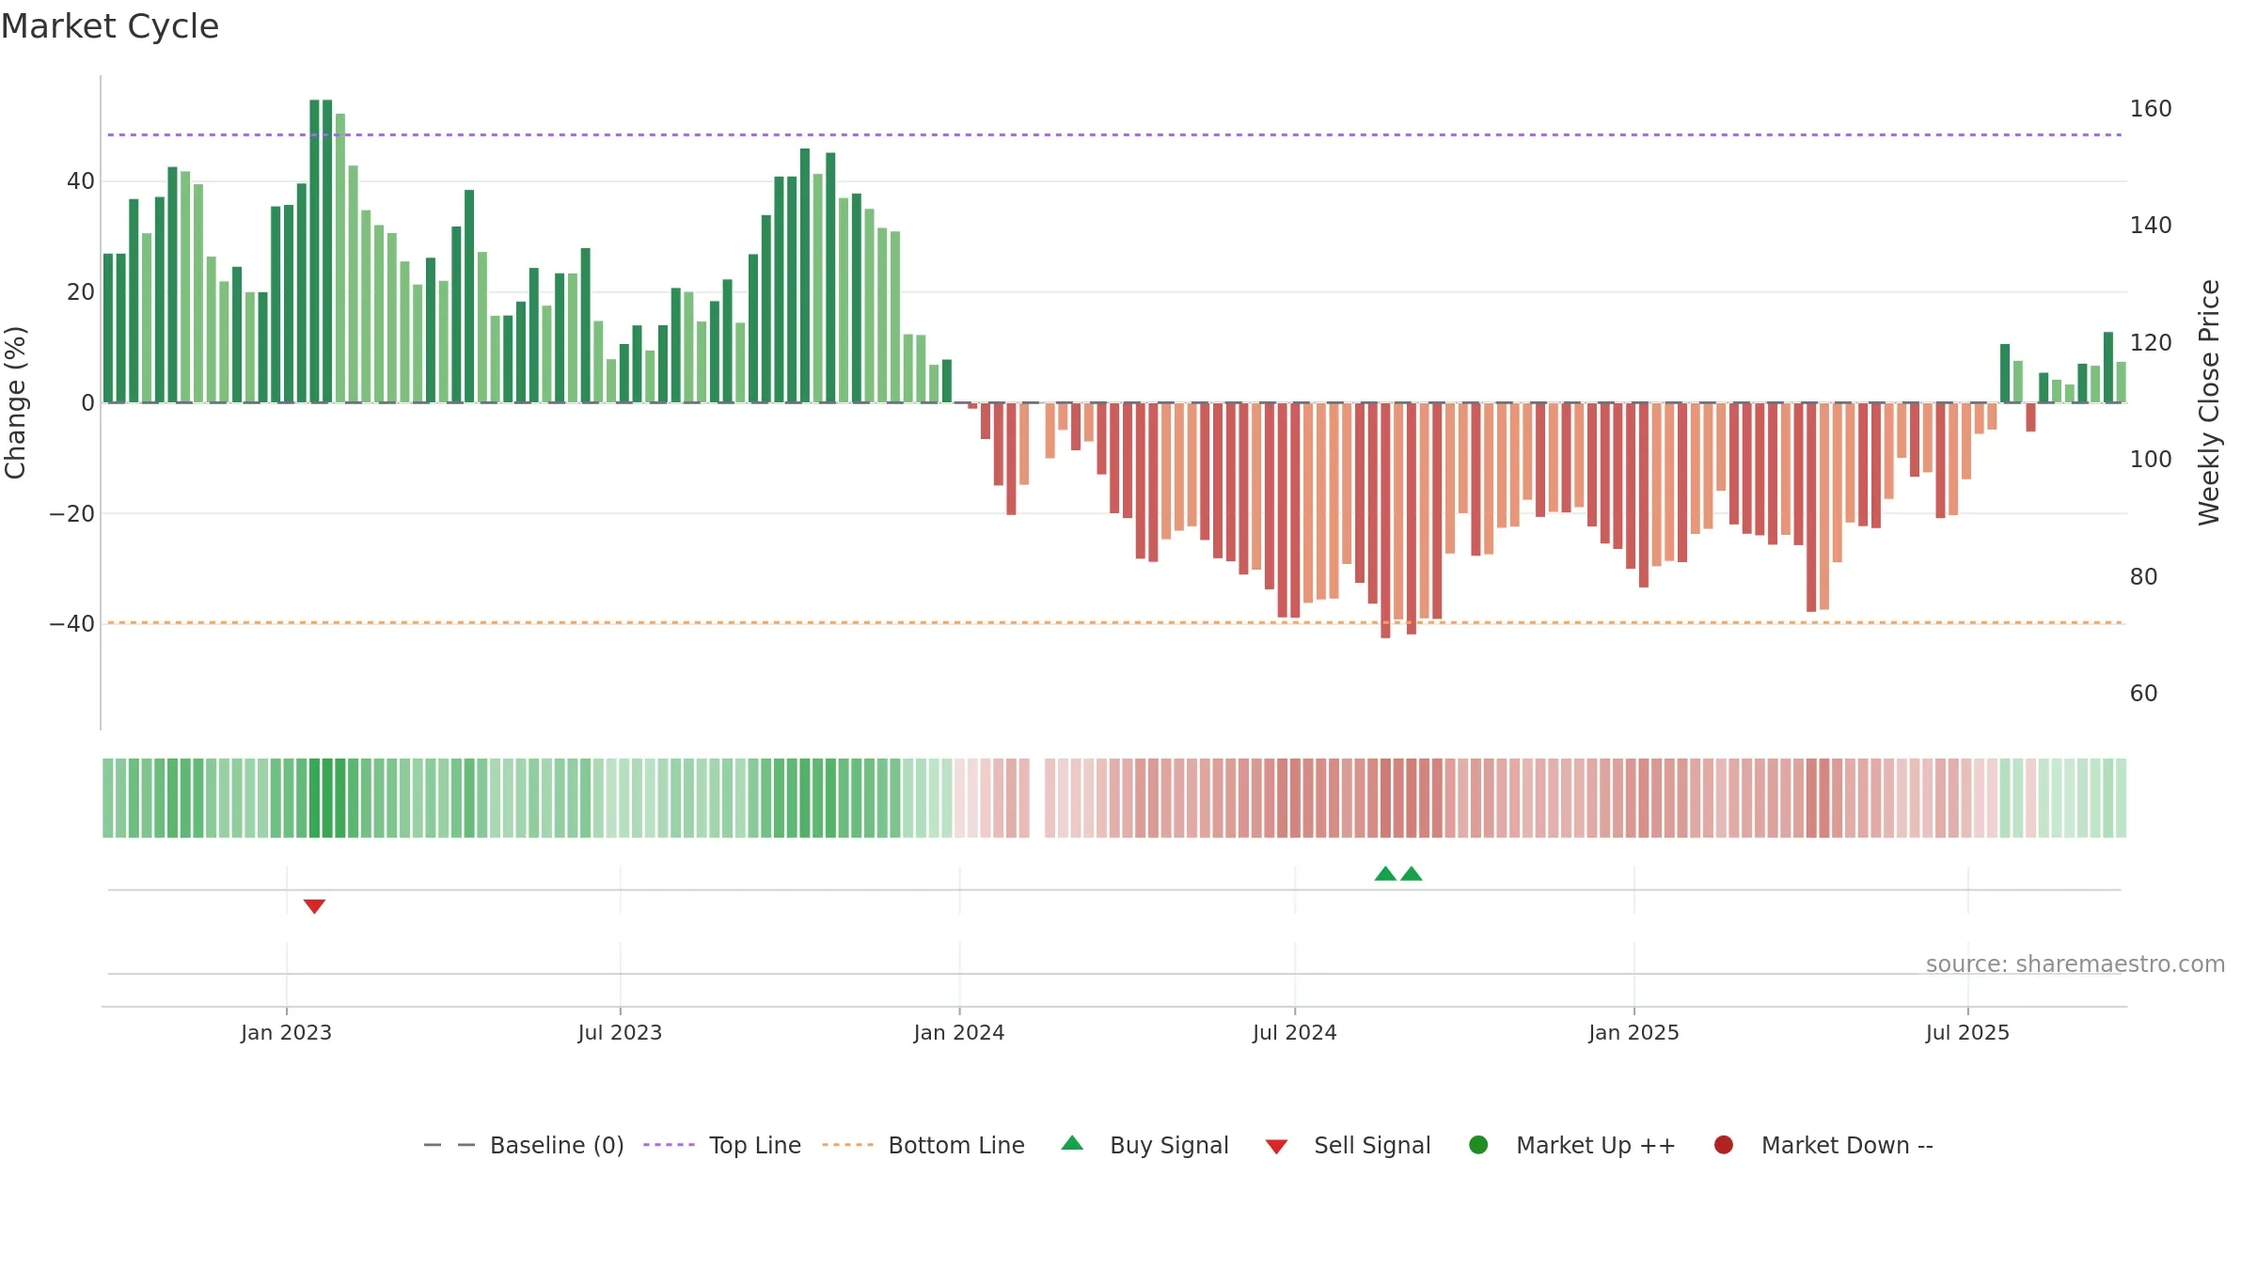Viewport: 2257px width, 1269px height.
Task: Click the Baseline (0) dashed line legend marker
Action: click(x=450, y=1145)
